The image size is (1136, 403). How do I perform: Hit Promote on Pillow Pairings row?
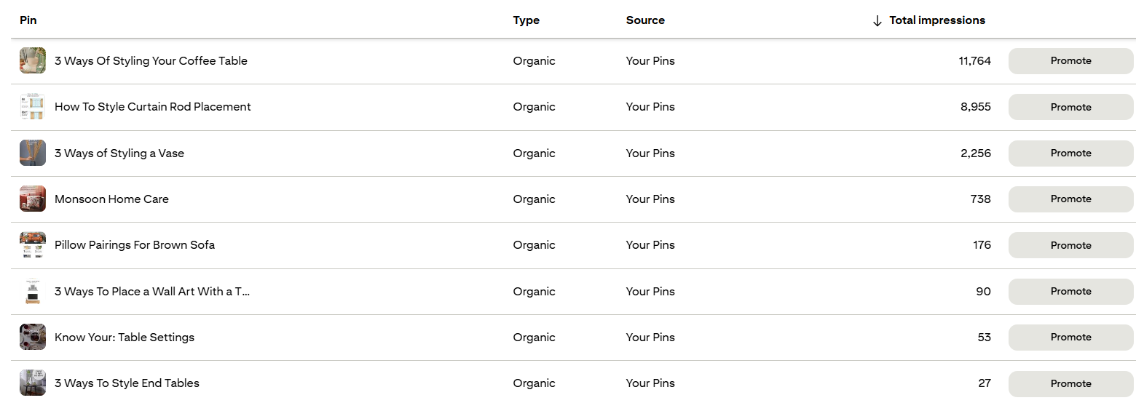point(1070,245)
